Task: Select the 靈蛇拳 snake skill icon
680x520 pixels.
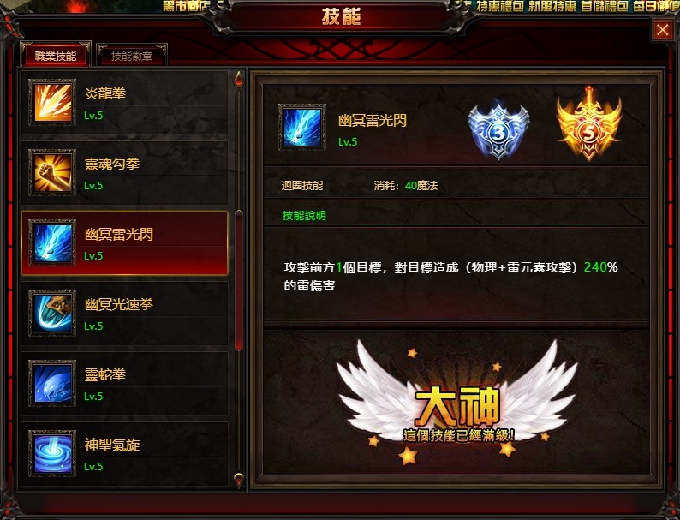Action: click(52, 384)
